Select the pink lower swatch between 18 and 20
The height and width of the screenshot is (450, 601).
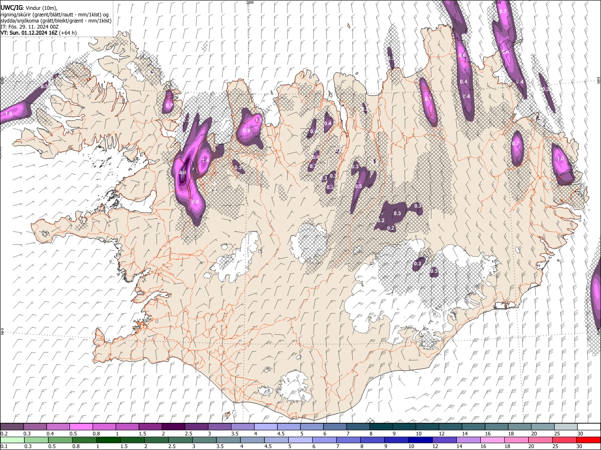[x=516, y=440]
